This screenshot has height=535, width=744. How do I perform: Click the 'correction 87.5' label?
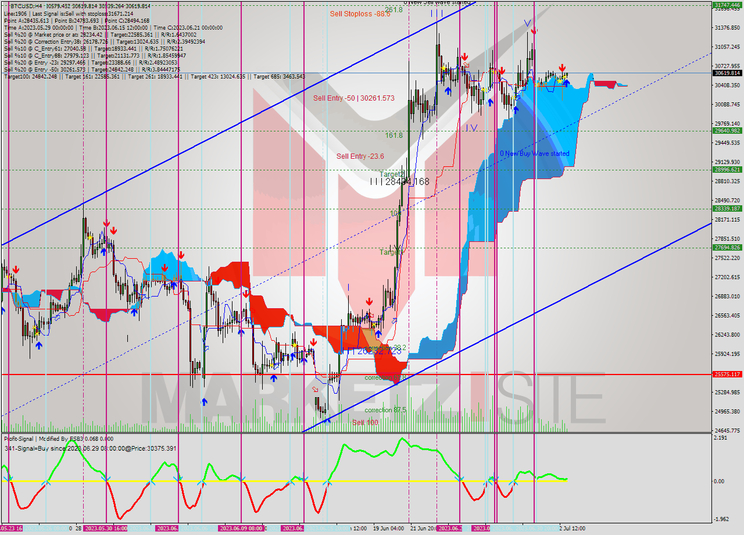[x=387, y=410]
